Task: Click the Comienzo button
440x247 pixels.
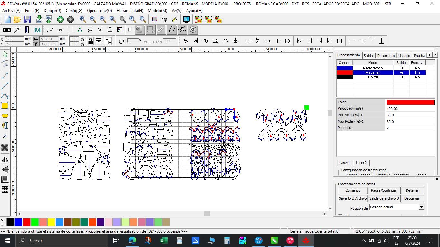Action: 353,190
